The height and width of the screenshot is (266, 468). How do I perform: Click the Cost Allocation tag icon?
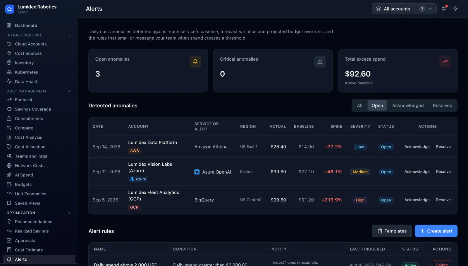click(9, 147)
